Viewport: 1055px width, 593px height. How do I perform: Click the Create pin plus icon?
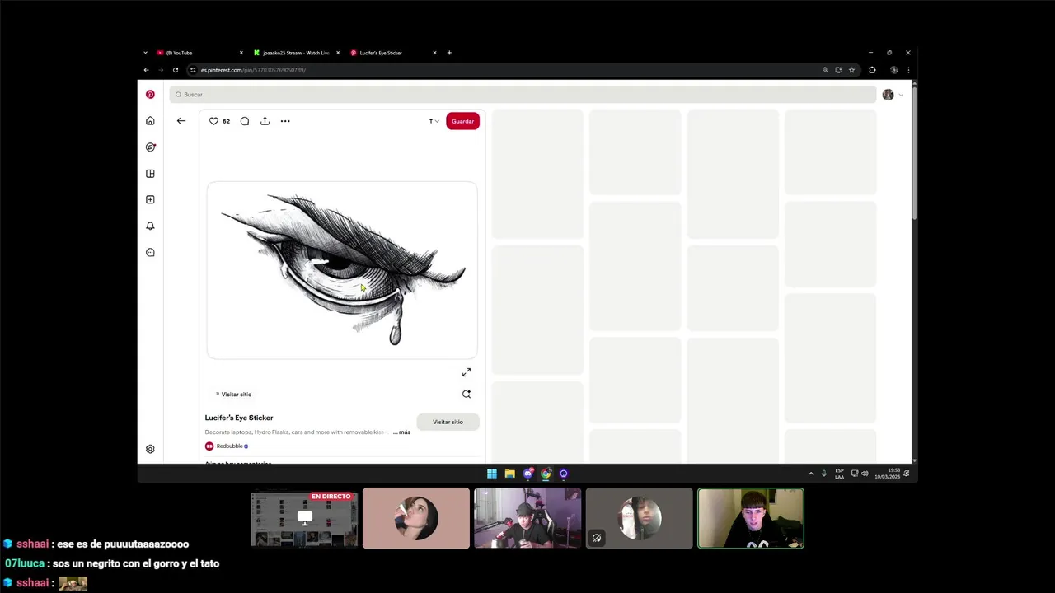(x=150, y=199)
